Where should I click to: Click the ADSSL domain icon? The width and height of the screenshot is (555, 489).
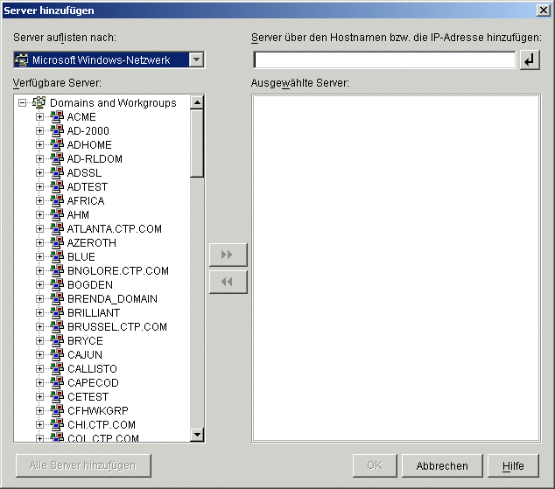57,172
